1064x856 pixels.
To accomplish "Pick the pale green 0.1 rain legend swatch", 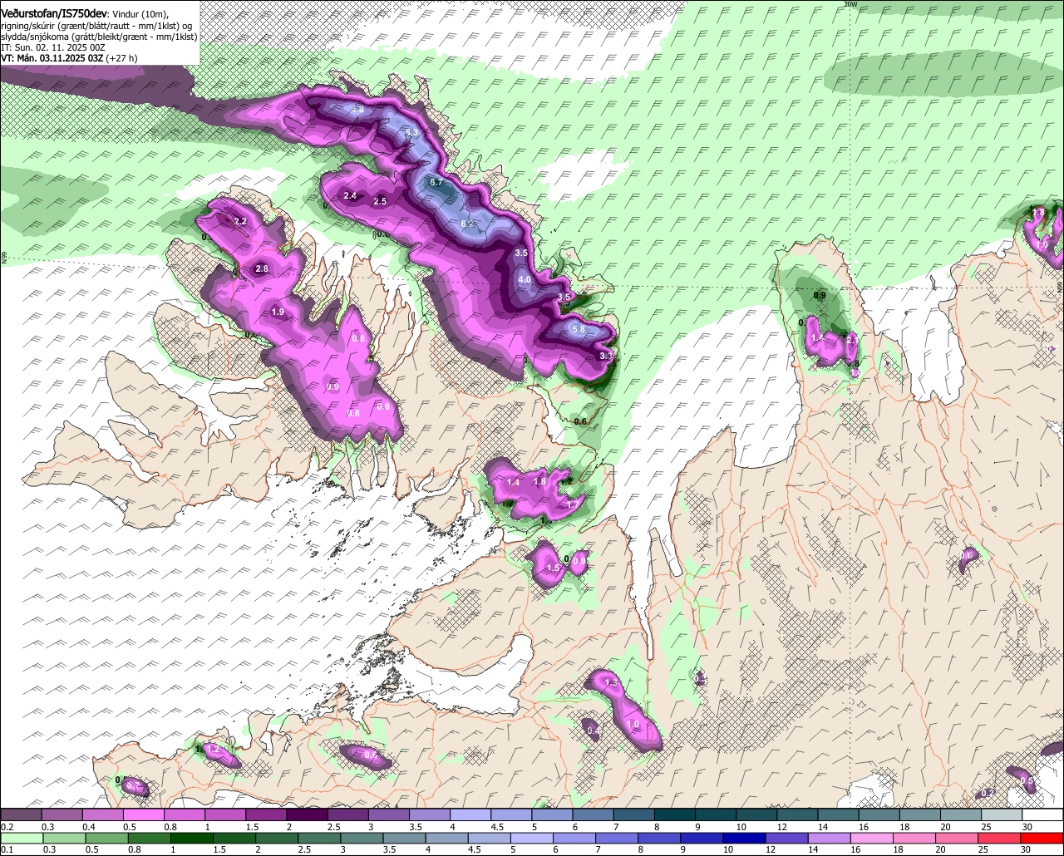I will [x=21, y=838].
